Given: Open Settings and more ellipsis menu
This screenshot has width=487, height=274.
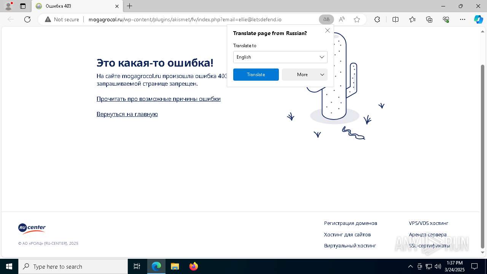Looking at the screenshot, I should coord(463,19).
